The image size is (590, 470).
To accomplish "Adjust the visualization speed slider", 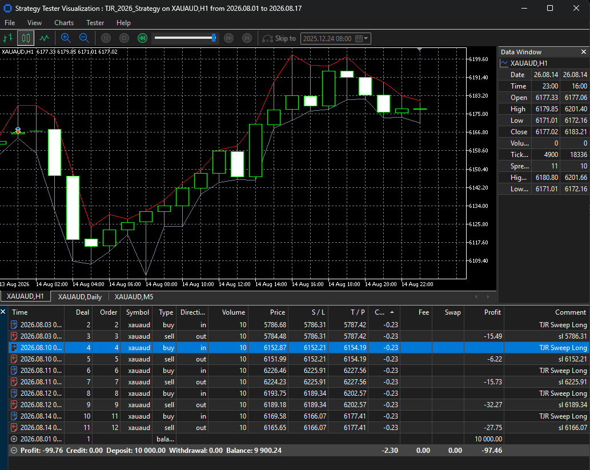I will tap(184, 38).
